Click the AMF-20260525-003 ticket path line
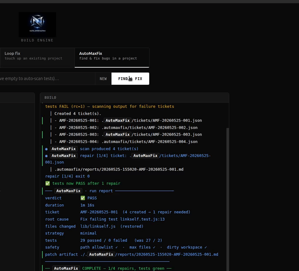The height and width of the screenshot is (271, 299). pyautogui.click(x=128, y=135)
